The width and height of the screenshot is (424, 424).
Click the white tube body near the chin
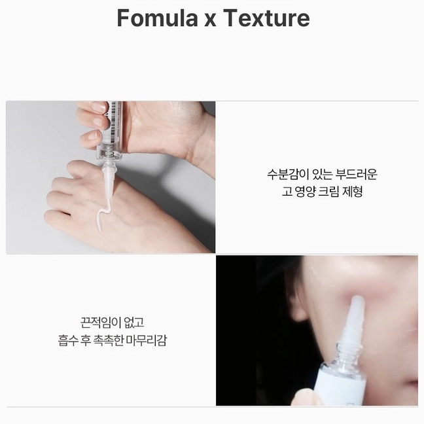click(x=340, y=388)
